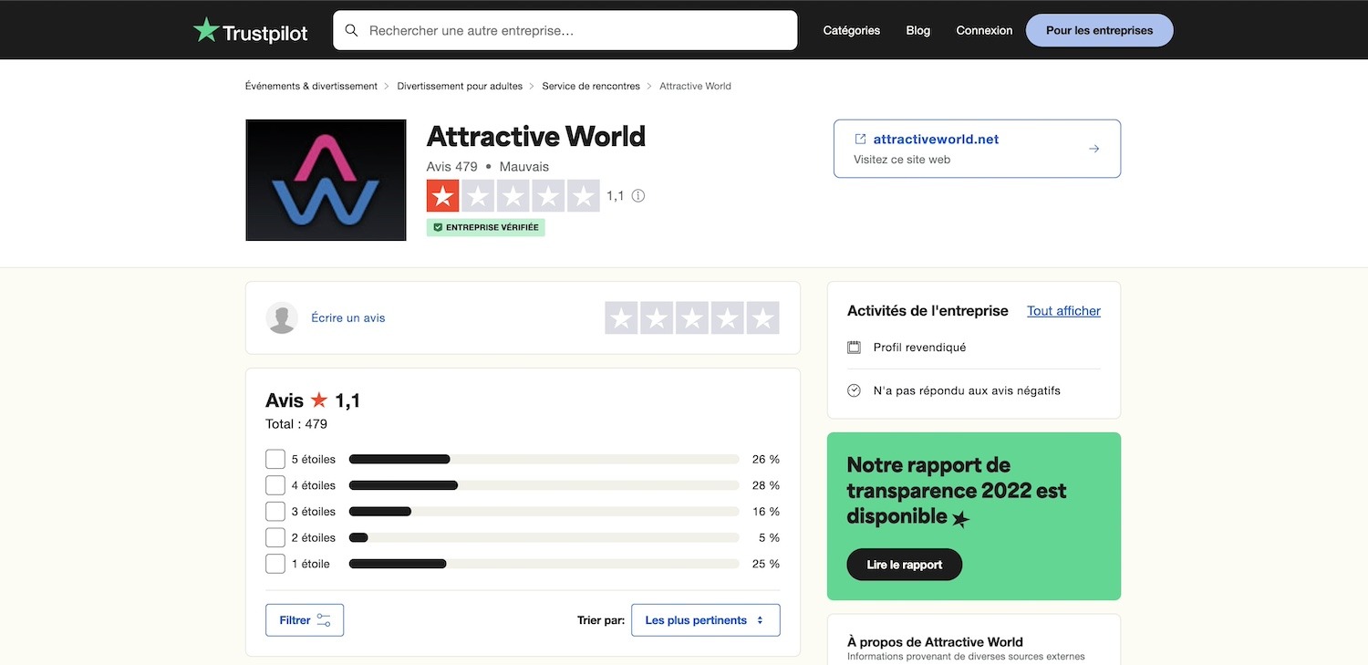Viewport: 1368px width, 665px height.
Task: Check the 1 étoile filter checkbox
Action: click(x=275, y=563)
